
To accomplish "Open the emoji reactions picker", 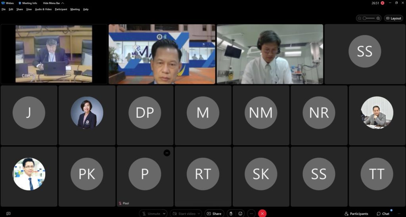I will pos(240,213).
